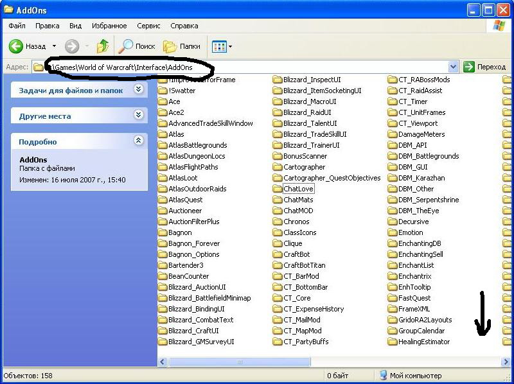Click the Переход go button
The height and width of the screenshot is (384, 514).
coord(485,67)
